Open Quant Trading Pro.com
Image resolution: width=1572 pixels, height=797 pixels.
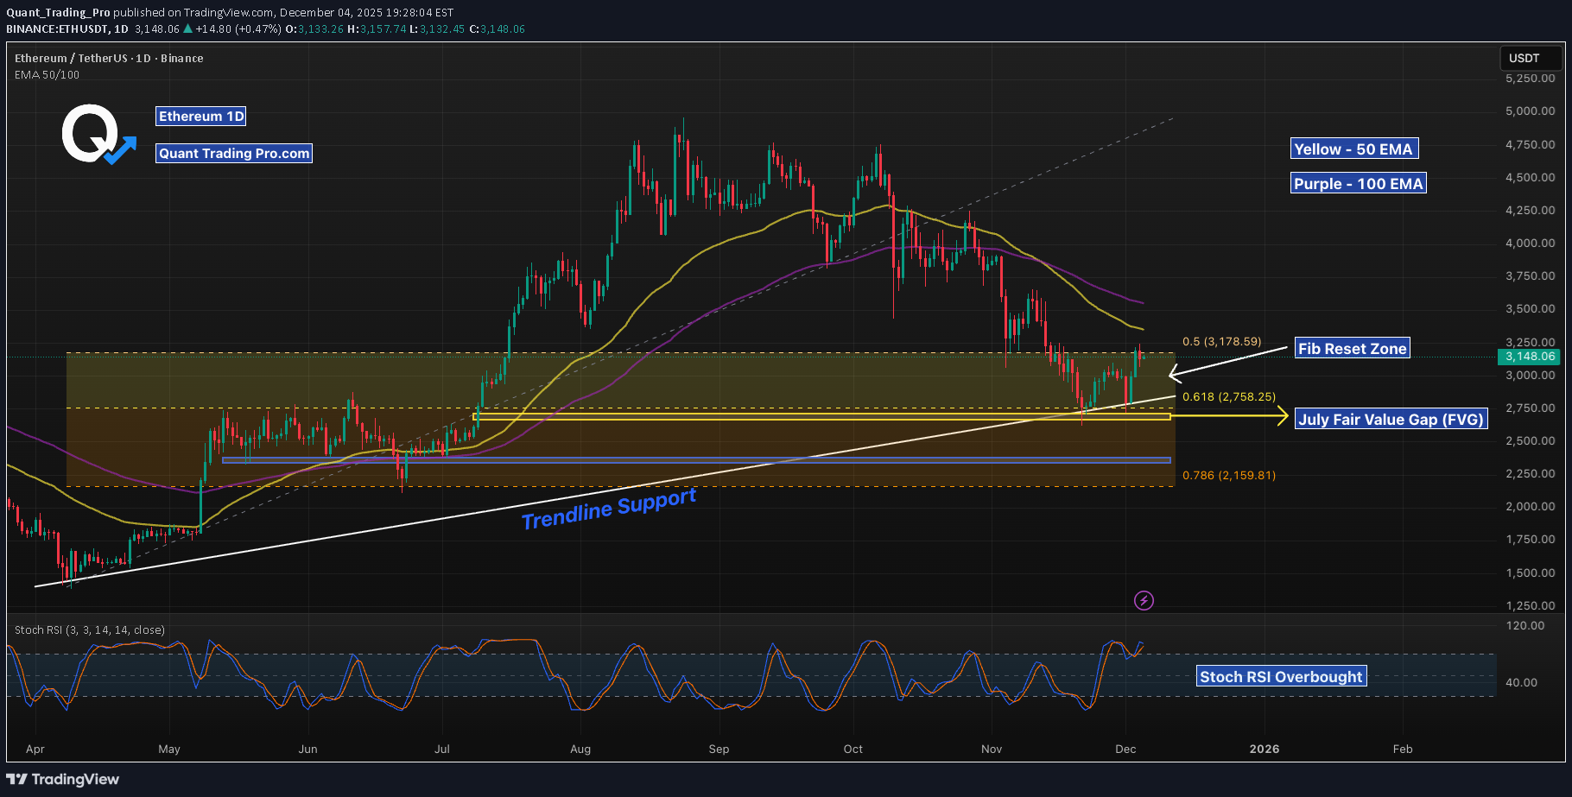click(x=233, y=153)
